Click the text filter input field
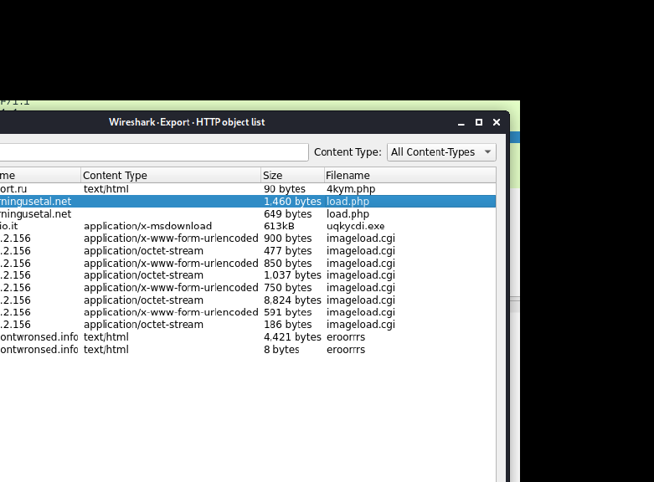 click(x=154, y=152)
